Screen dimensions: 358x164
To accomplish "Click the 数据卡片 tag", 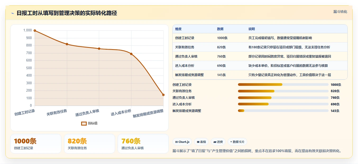I will 237,142.
